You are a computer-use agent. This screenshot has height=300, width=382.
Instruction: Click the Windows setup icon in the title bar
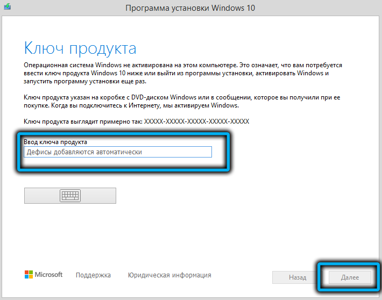pyautogui.click(x=8, y=6)
